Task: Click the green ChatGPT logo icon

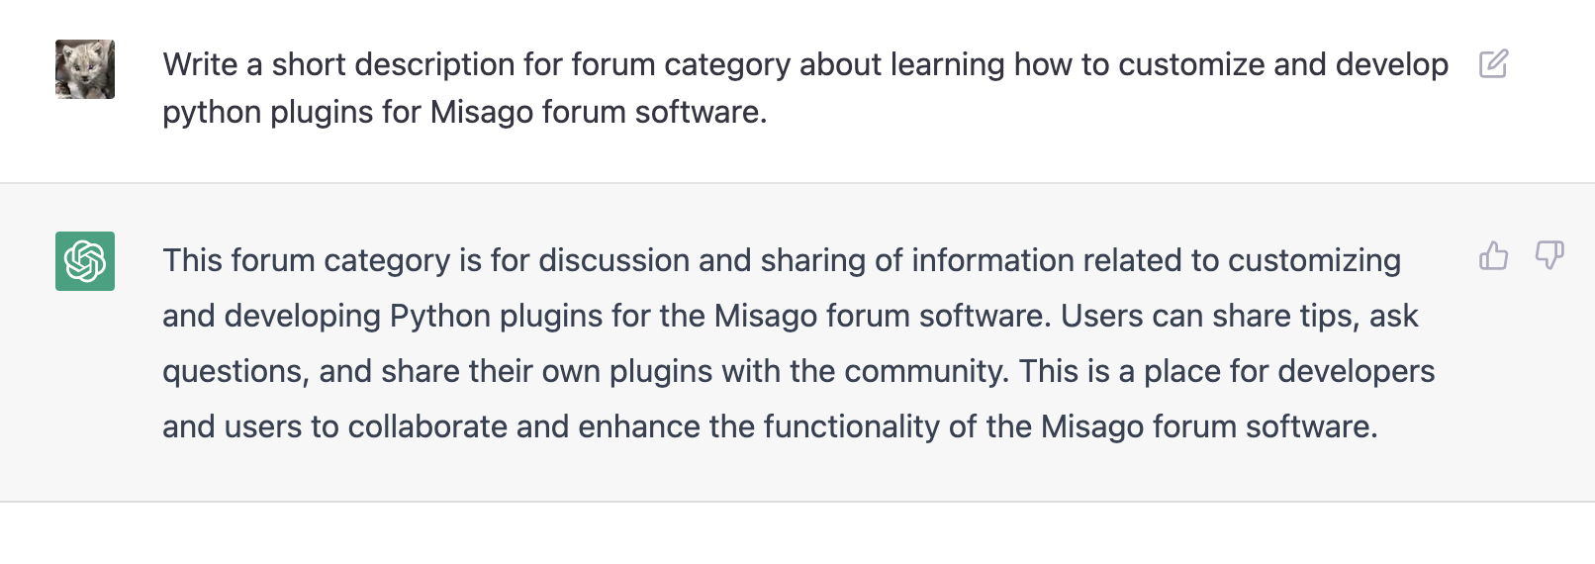Action: [85, 261]
